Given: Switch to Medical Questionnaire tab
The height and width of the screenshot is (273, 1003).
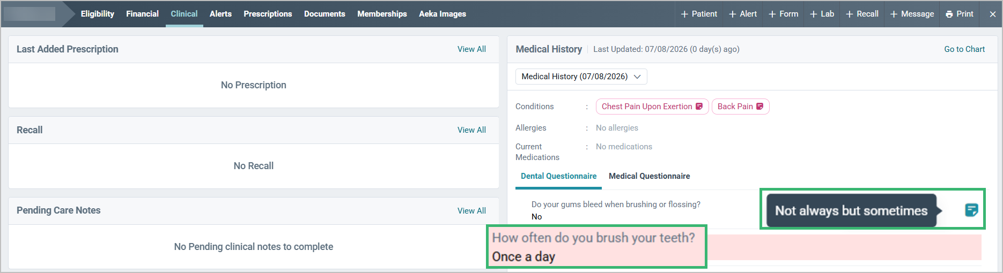Looking at the screenshot, I should tap(649, 176).
